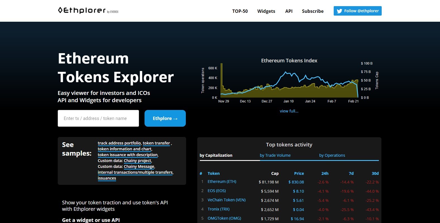Click the Price column header
The image size is (440, 223).
tap(299, 173)
